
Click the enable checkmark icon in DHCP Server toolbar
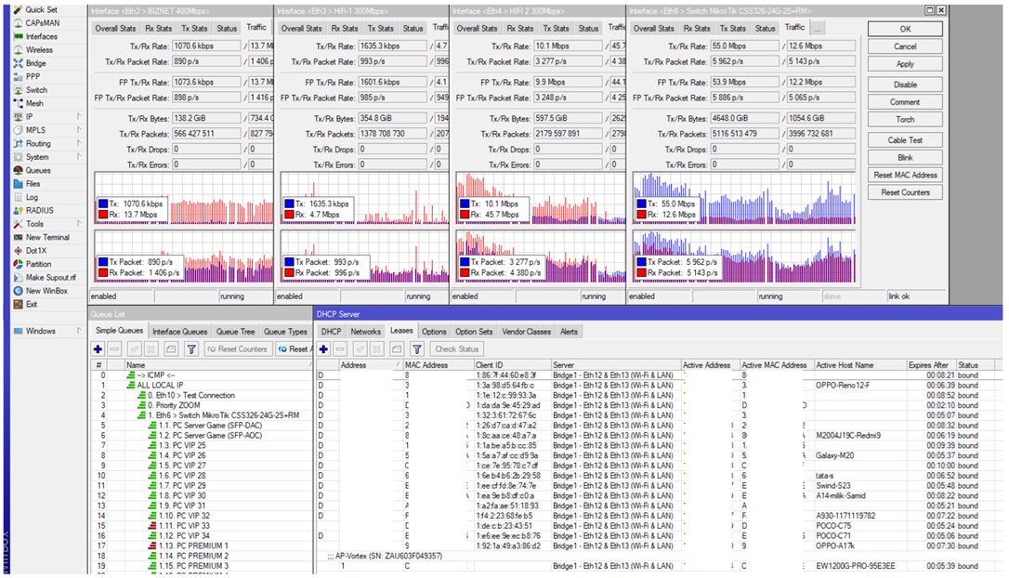(360, 348)
